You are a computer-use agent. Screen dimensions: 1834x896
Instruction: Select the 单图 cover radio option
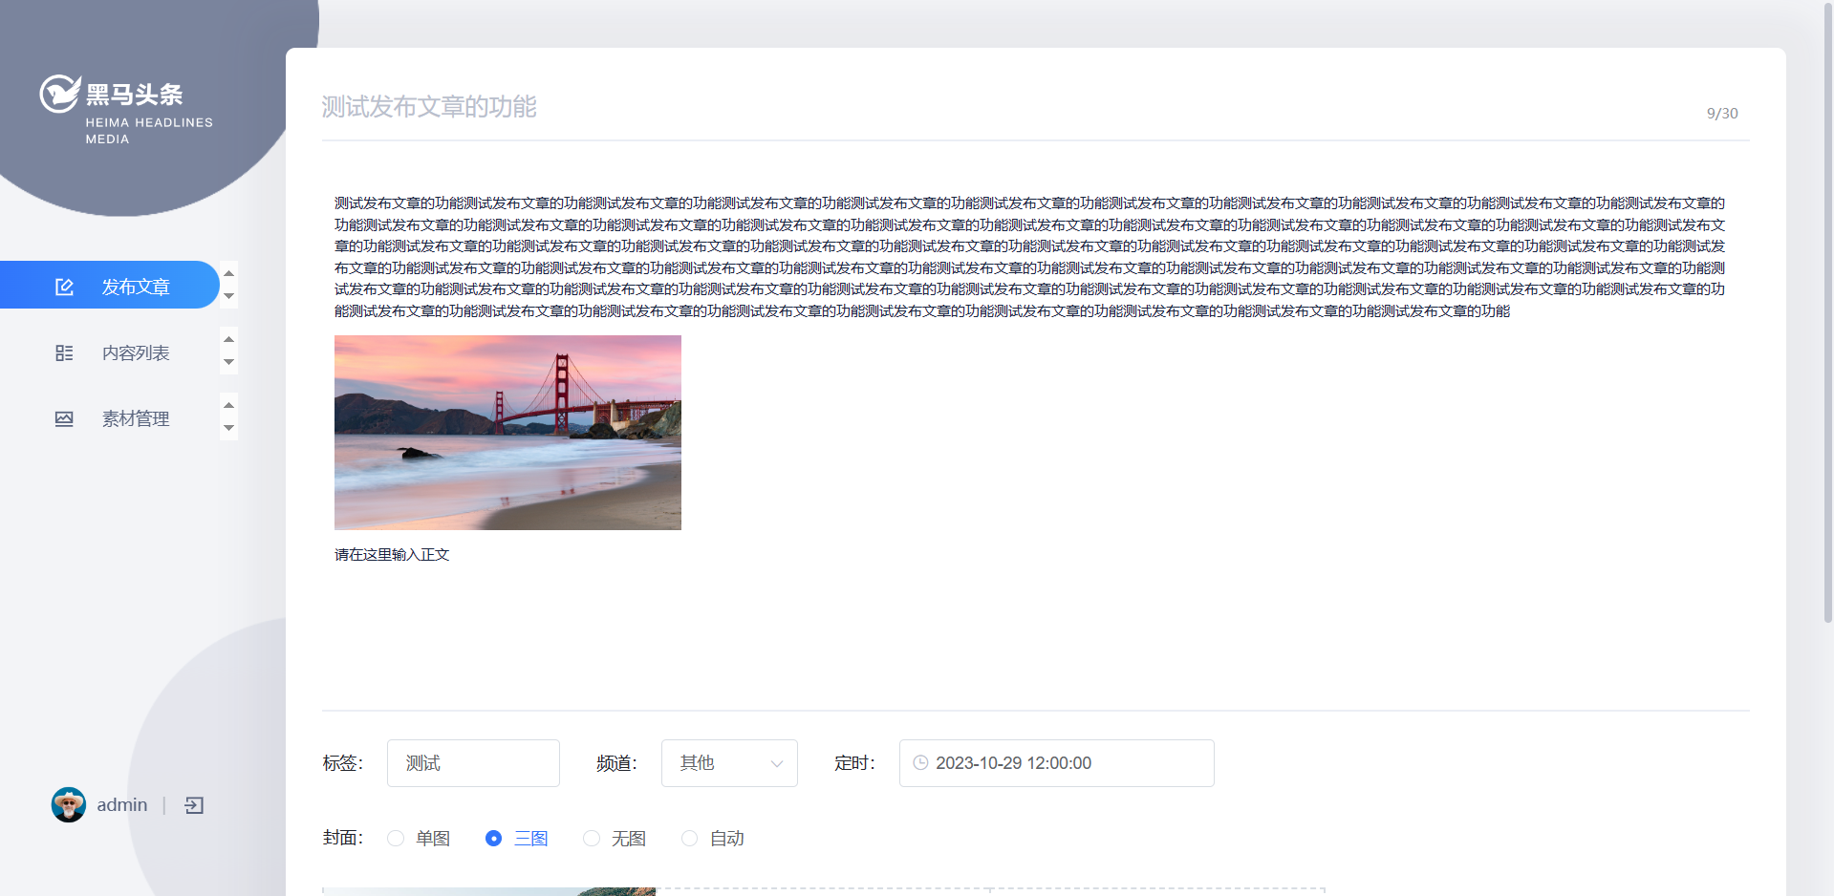[x=396, y=839]
